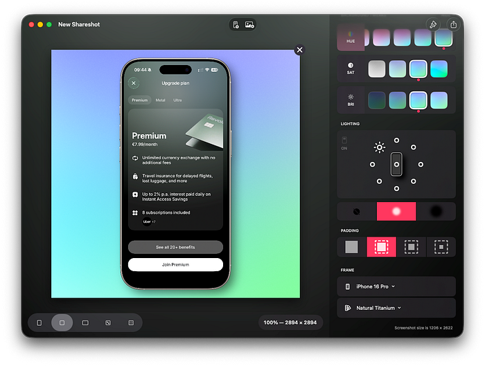Screen dimensions: 485x366
Task: Choose the small padding option highlighted in pink
Action: coord(381,247)
